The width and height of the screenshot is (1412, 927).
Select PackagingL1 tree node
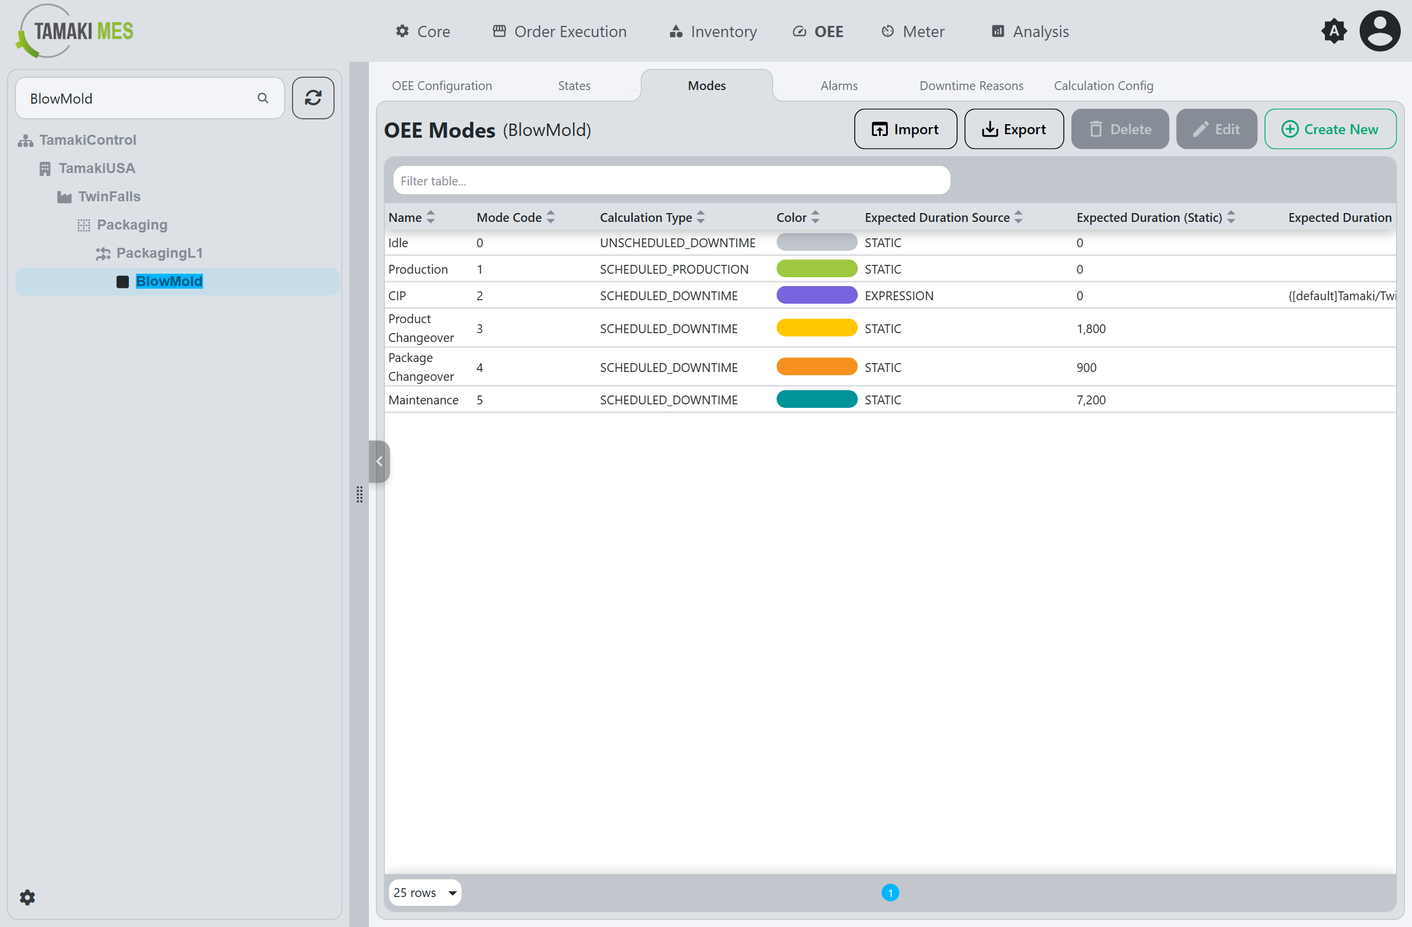tap(159, 254)
